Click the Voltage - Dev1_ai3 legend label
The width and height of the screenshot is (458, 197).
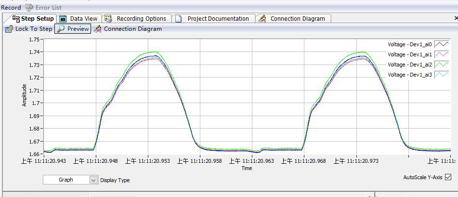point(410,75)
